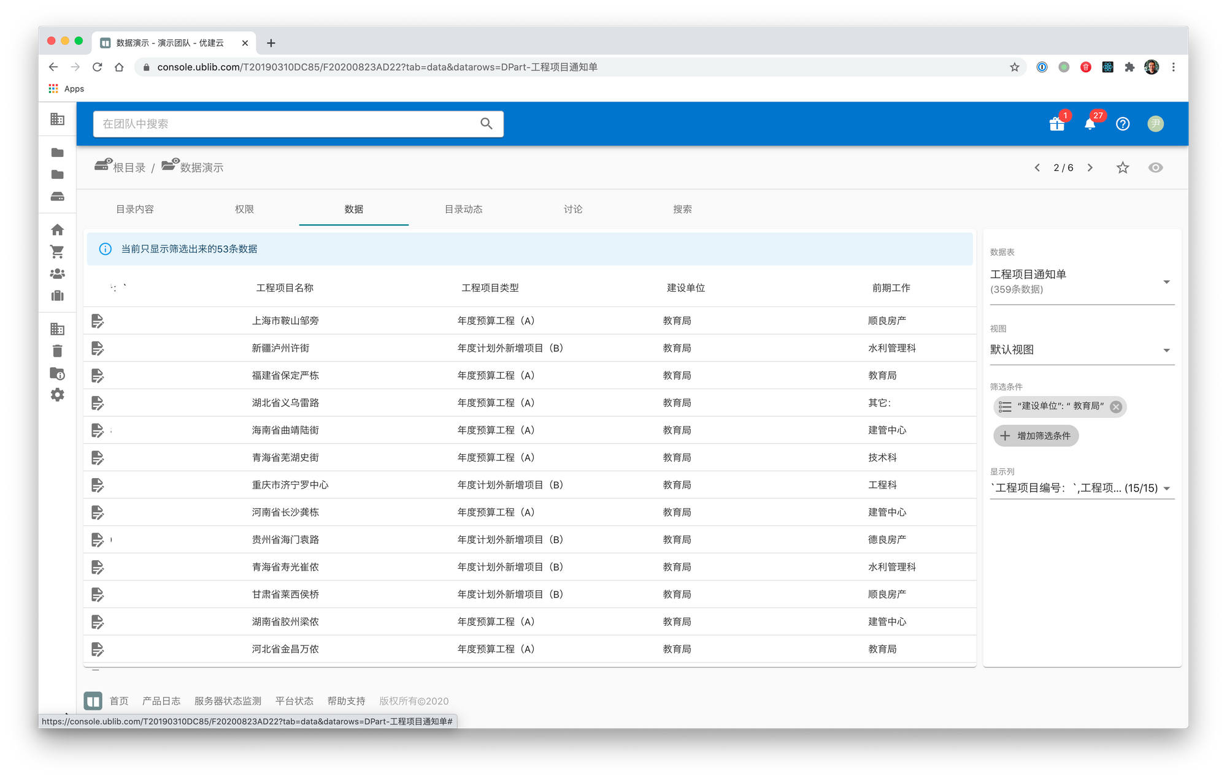1227x779 pixels.
Task: Open the edit icon for 上海市鞍山邹旁 row
Action: [98, 321]
